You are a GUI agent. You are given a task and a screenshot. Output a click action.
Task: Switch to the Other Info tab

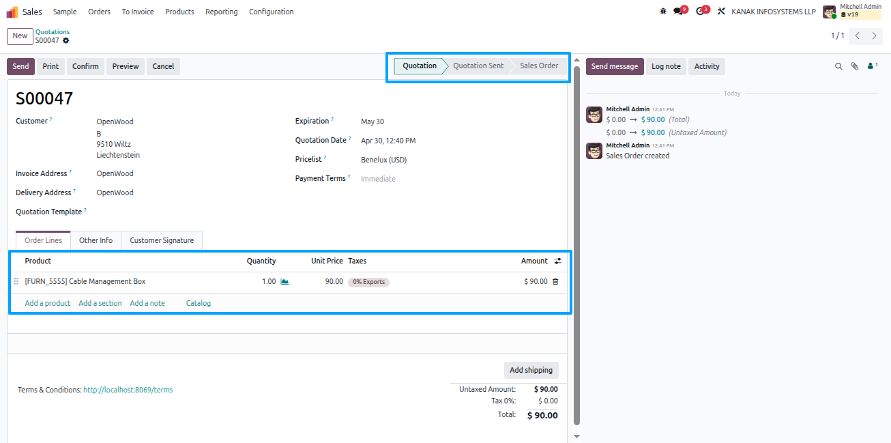[96, 240]
